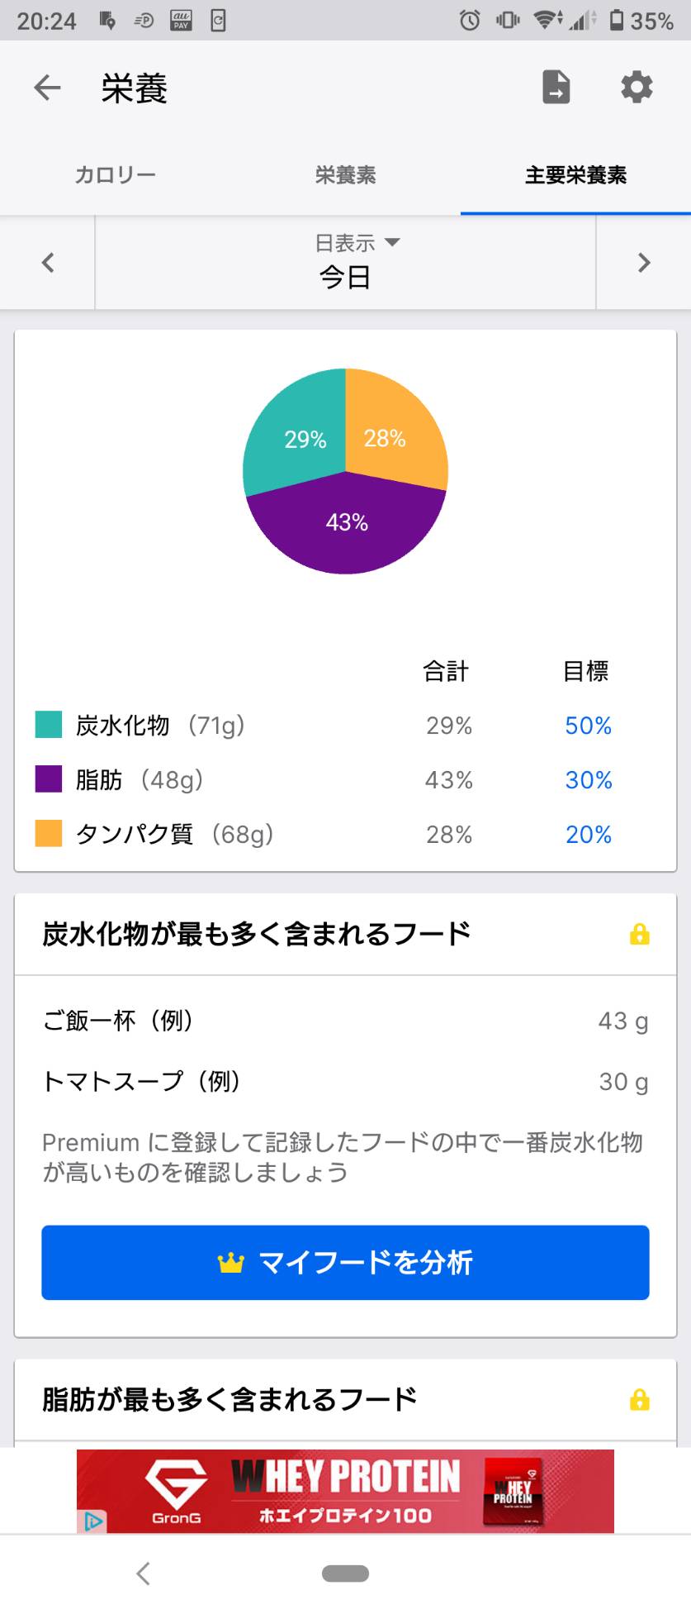Tap the back arrow next to 栄養
The height and width of the screenshot is (1614, 691).
pyautogui.click(x=48, y=88)
